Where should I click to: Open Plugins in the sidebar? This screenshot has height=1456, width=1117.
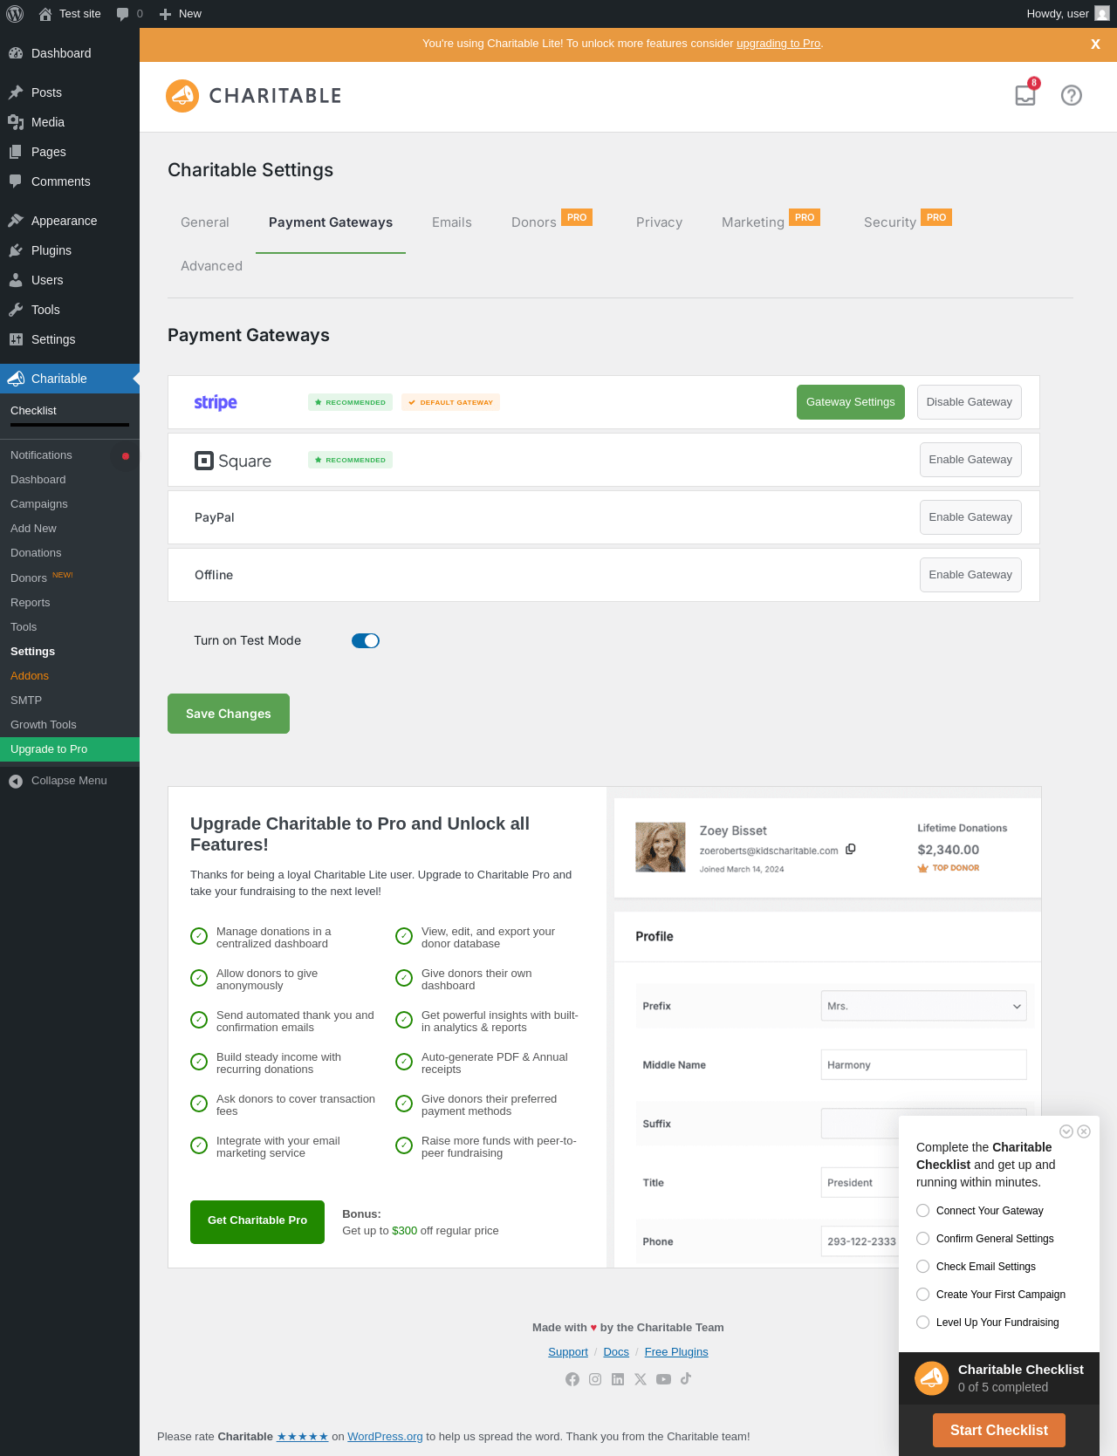coord(70,250)
